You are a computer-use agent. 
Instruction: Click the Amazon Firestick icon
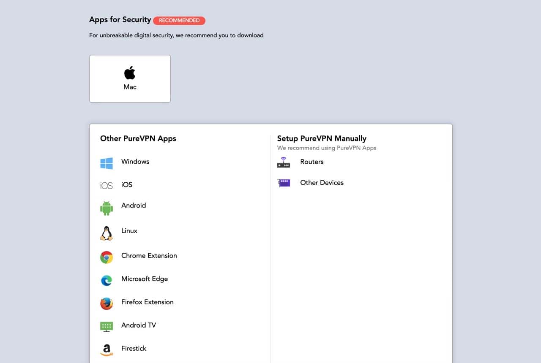point(107,350)
